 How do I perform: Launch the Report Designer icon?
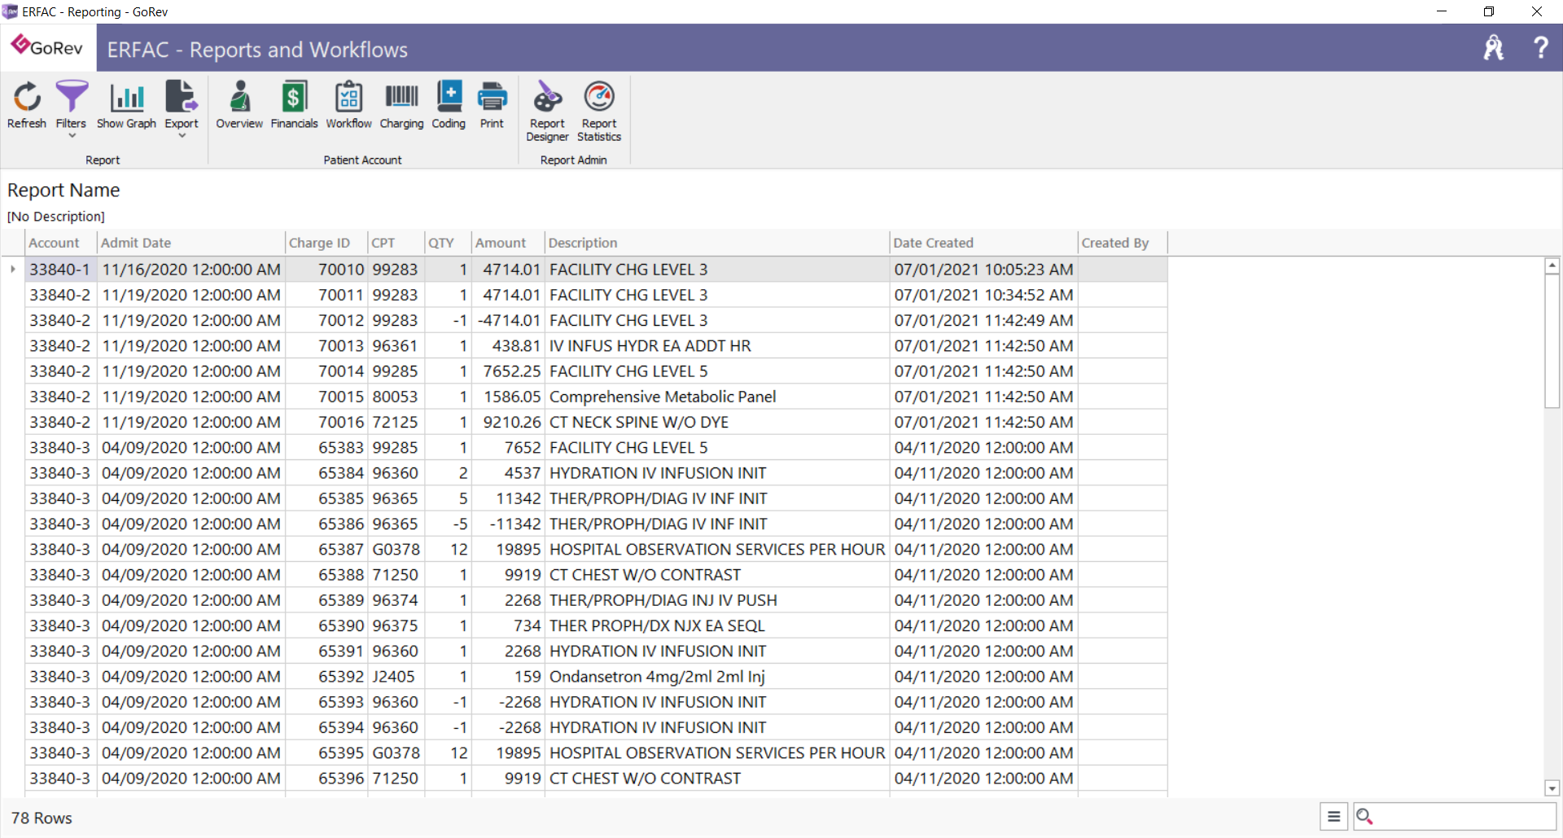click(x=547, y=97)
